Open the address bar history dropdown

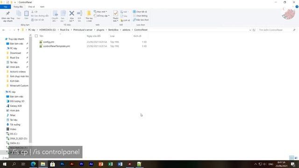pos(250,30)
